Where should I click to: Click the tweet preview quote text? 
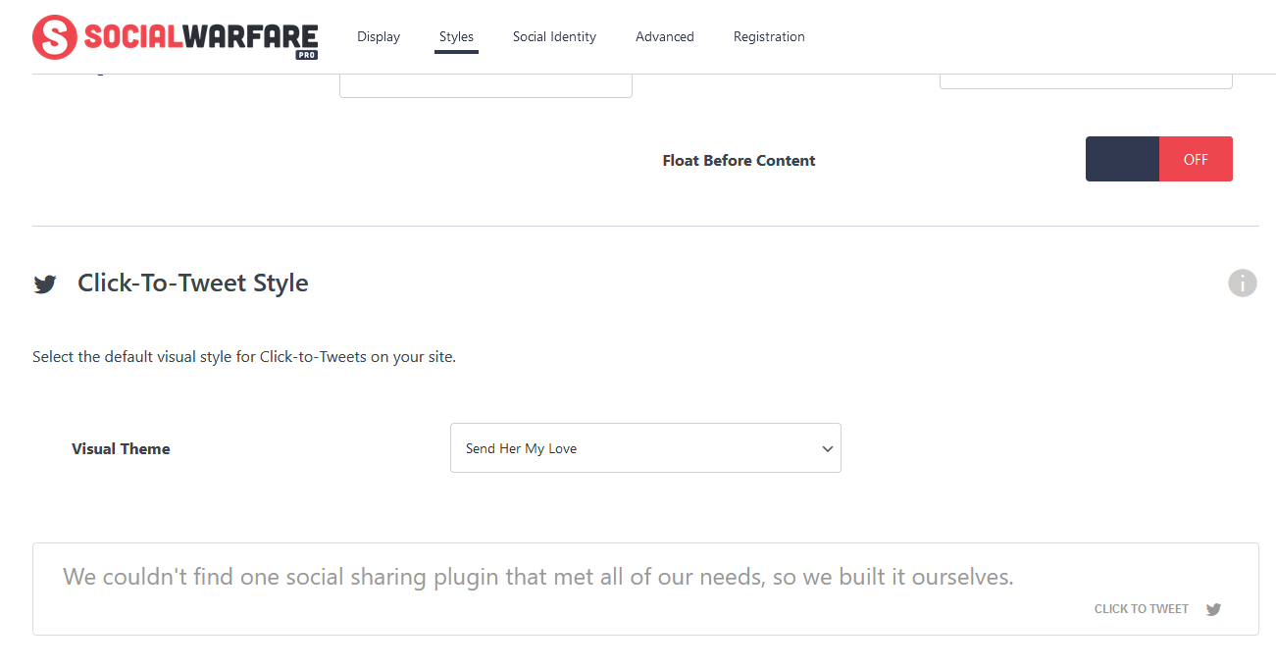pos(537,576)
